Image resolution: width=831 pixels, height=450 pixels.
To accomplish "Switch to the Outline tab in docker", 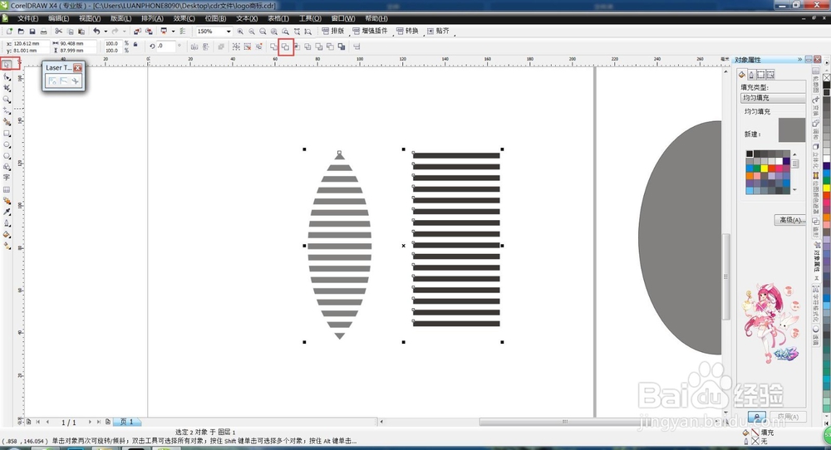I will coord(751,74).
